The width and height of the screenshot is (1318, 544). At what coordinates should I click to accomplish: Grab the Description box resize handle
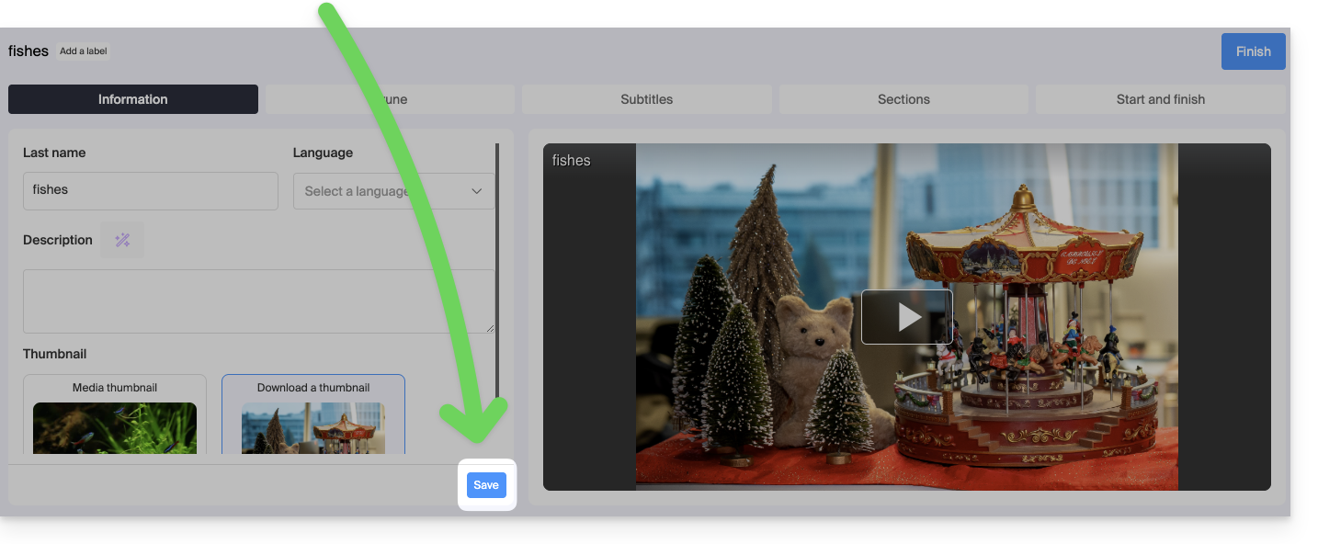tap(489, 327)
